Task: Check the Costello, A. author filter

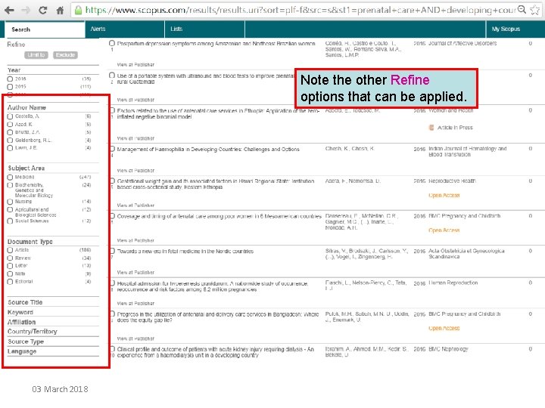Action: 10,116
